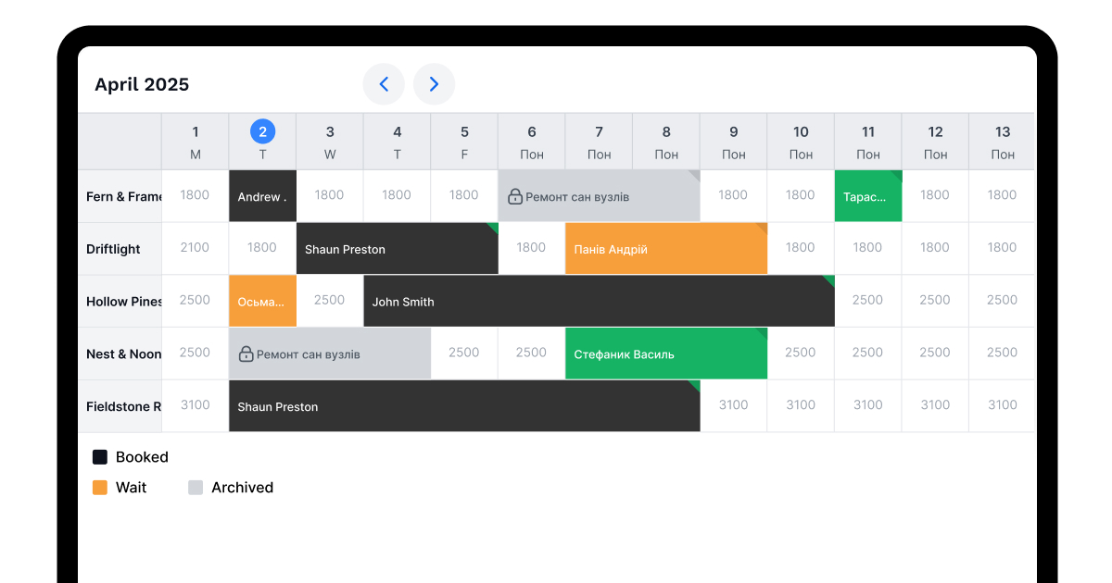Select the highlighted April 2 date header

coord(262,132)
